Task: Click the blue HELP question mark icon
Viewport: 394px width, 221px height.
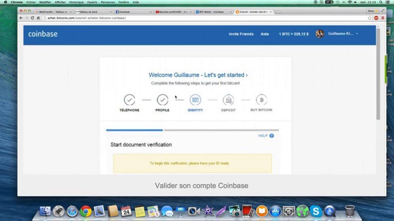Action: pyautogui.click(x=272, y=136)
